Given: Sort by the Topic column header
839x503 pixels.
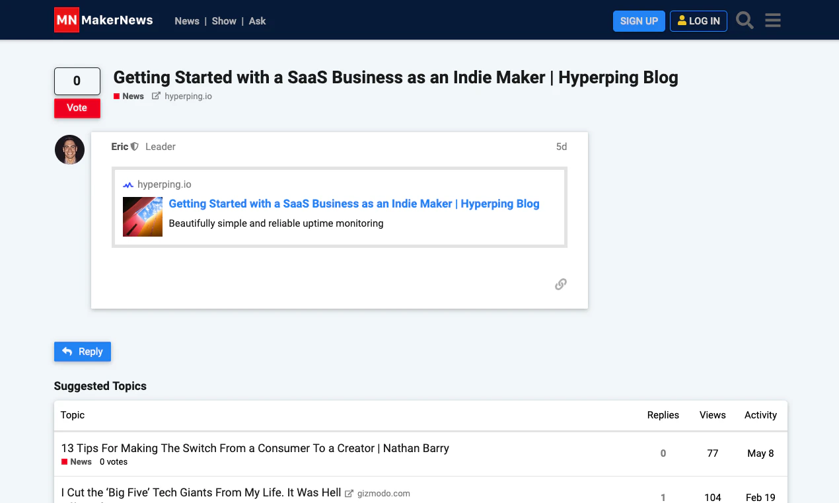Looking at the screenshot, I should pyautogui.click(x=73, y=415).
